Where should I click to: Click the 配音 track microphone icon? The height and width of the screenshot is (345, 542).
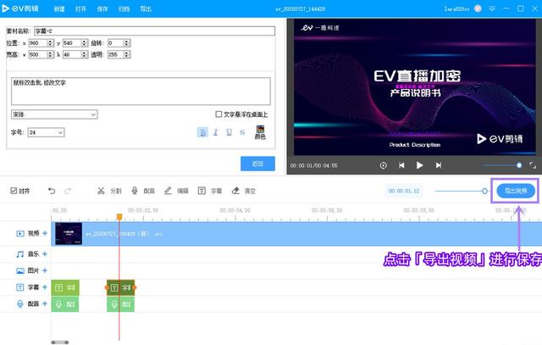tap(20, 303)
